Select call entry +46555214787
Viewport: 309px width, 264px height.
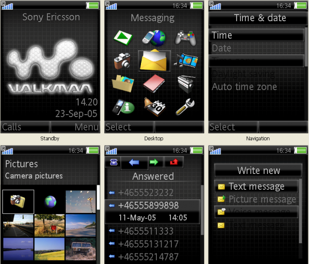coord(153,257)
